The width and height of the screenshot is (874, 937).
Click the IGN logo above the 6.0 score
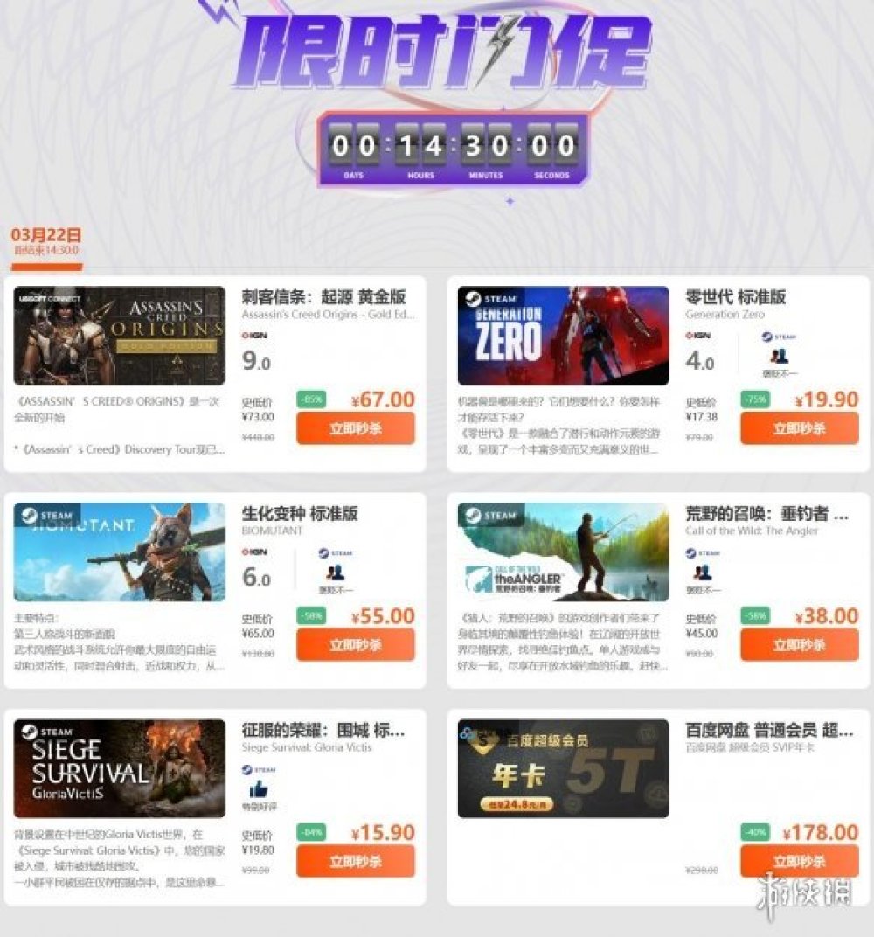253,552
